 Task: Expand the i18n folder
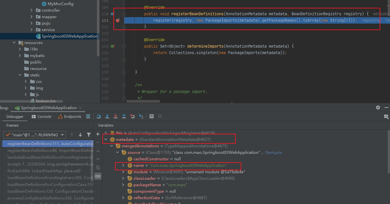click(20, 49)
